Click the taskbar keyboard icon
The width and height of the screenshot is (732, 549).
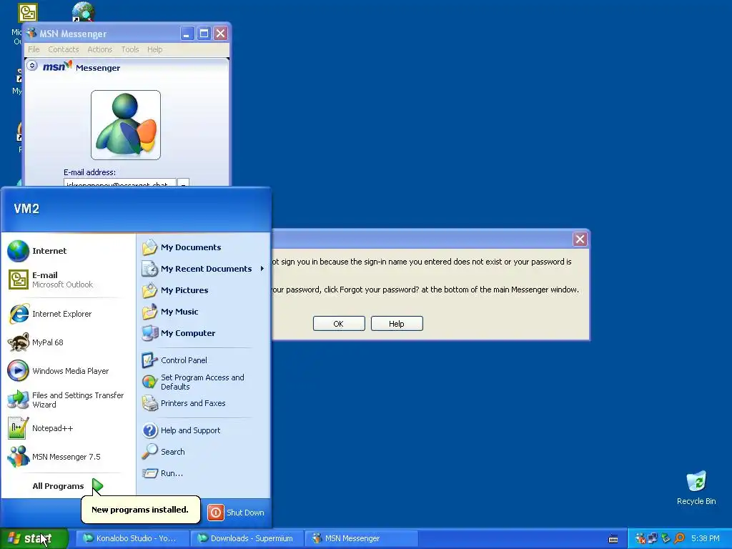(x=613, y=539)
